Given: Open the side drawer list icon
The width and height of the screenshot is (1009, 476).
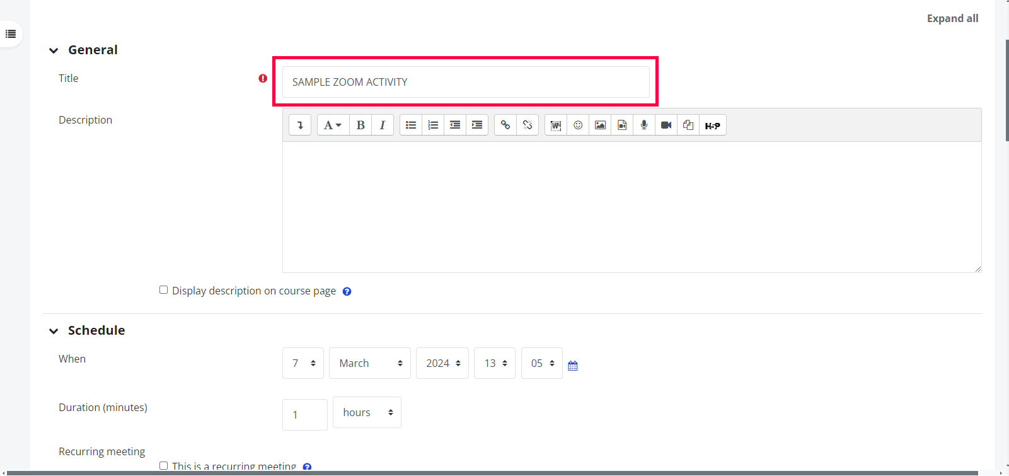Looking at the screenshot, I should click(11, 33).
